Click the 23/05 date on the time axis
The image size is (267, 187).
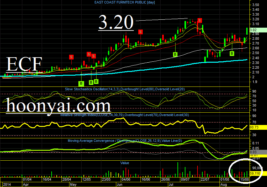click(x=106, y=179)
